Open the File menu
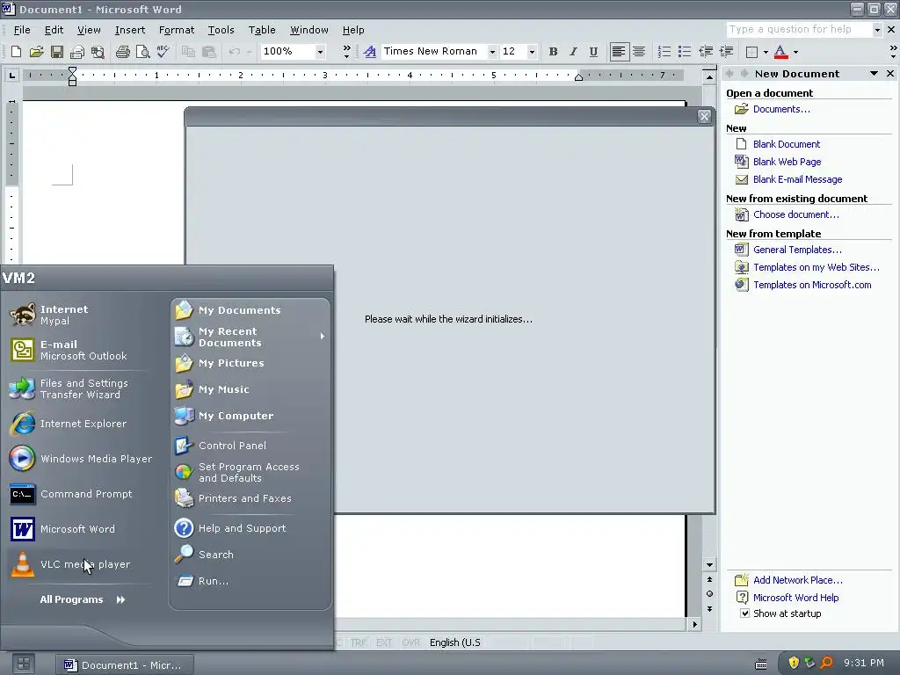Screen dimensions: 900x675 (x=22, y=30)
